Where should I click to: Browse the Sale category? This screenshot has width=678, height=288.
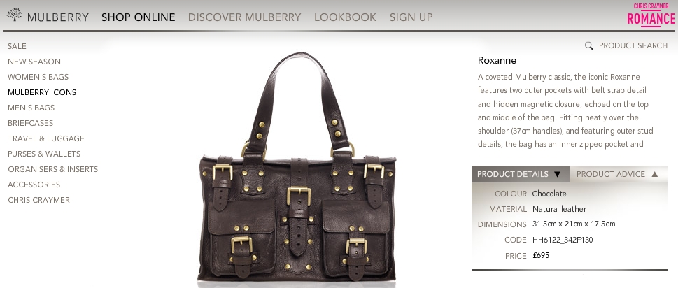pyautogui.click(x=17, y=46)
